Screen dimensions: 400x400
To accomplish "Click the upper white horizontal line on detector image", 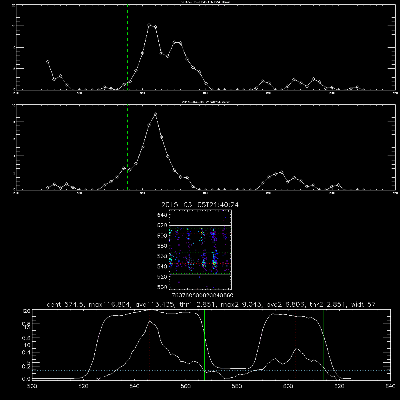I will tap(200, 226).
